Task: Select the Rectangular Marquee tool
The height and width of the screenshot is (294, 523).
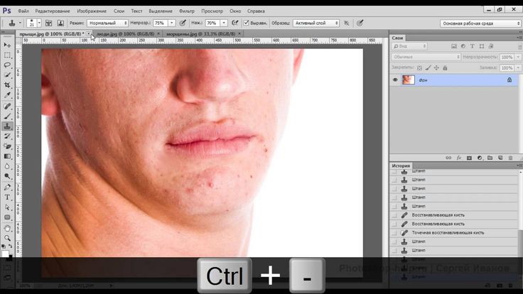Action: (7, 55)
